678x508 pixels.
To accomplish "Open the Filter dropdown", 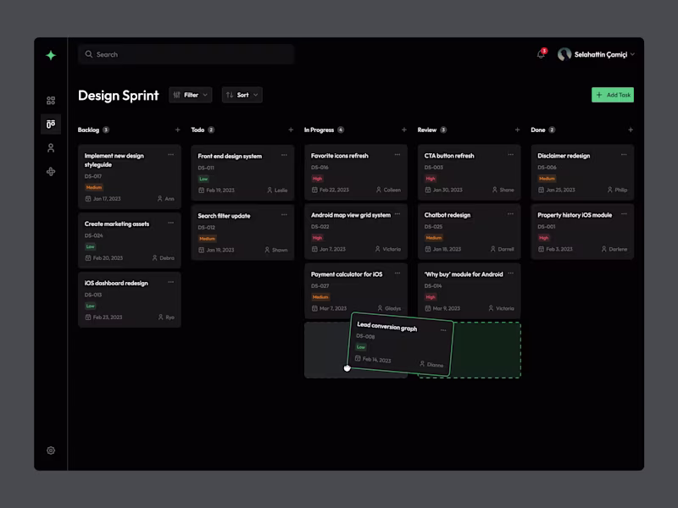I will coord(190,94).
